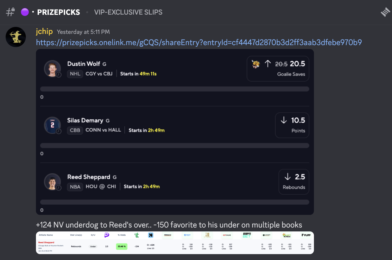Select Silas Demary 10.5 Points box
The width and height of the screenshot is (392, 260).
292,125
